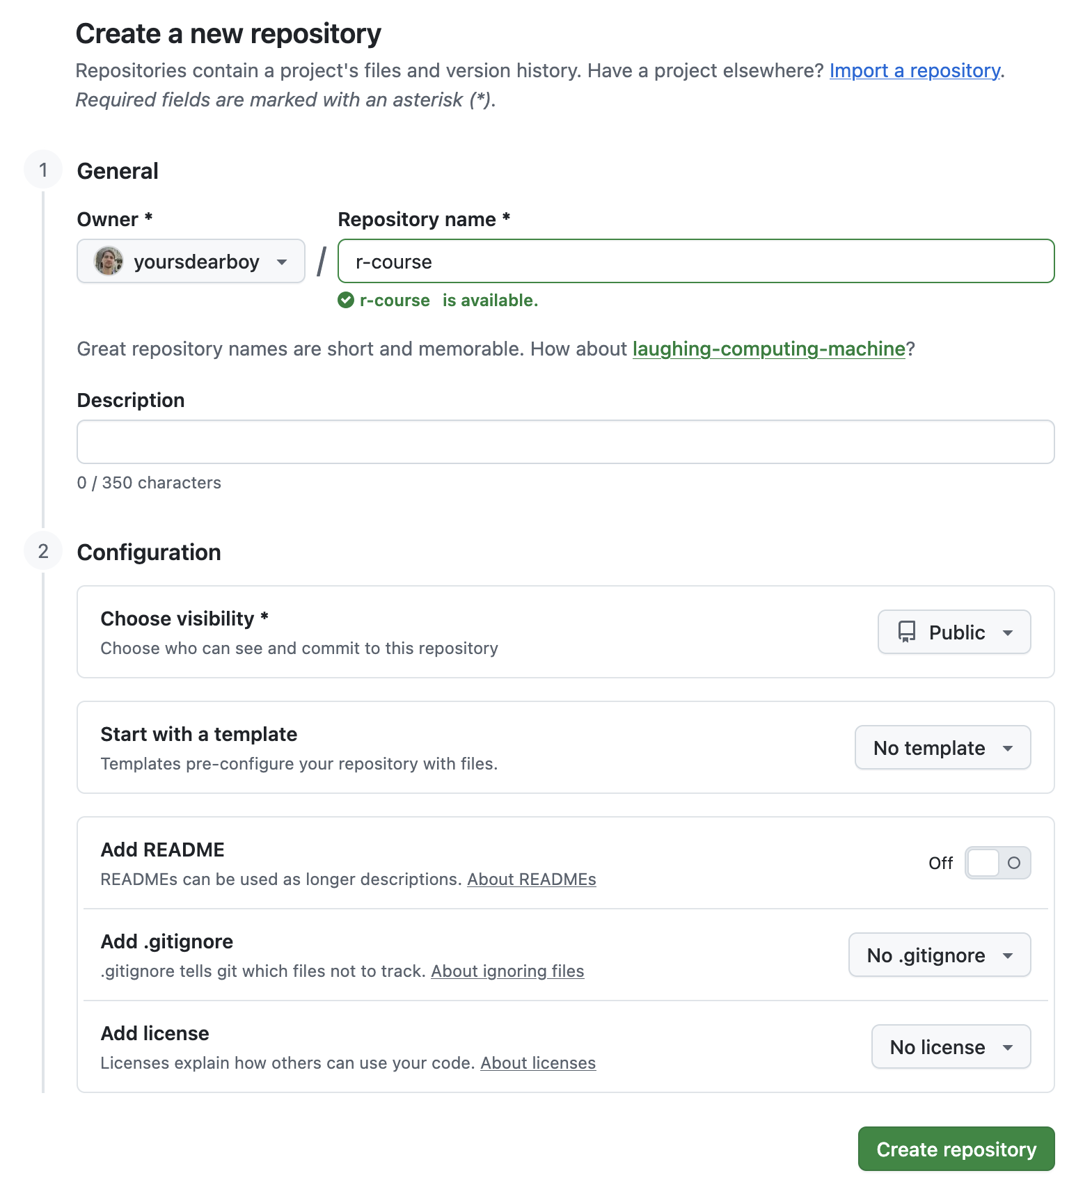Click the step 1 General circle marker

(43, 170)
